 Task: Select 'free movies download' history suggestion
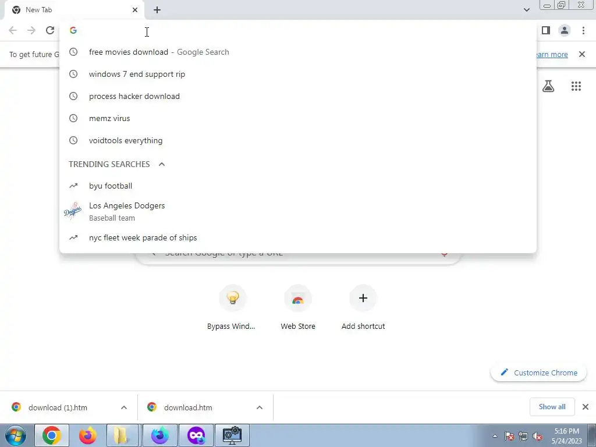[298, 52]
